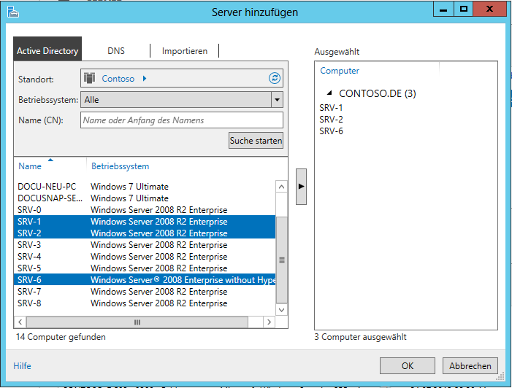Screen dimensions: 512x388
Task: Sort list by the Name column header
Action: [30, 166]
